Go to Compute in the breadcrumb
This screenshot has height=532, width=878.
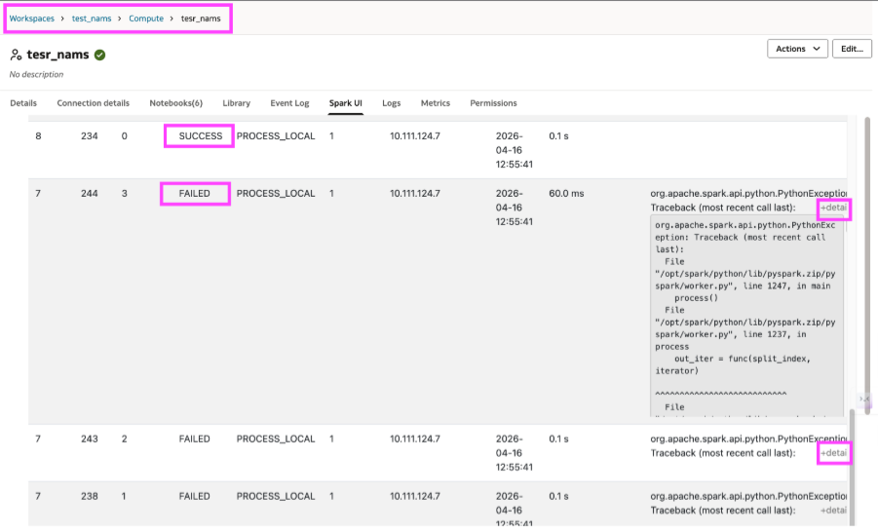click(x=146, y=19)
